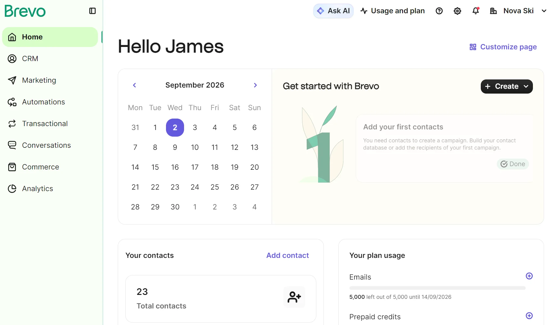Click the organization building icon
Viewport: 557px width, 325px height.
tap(493, 11)
